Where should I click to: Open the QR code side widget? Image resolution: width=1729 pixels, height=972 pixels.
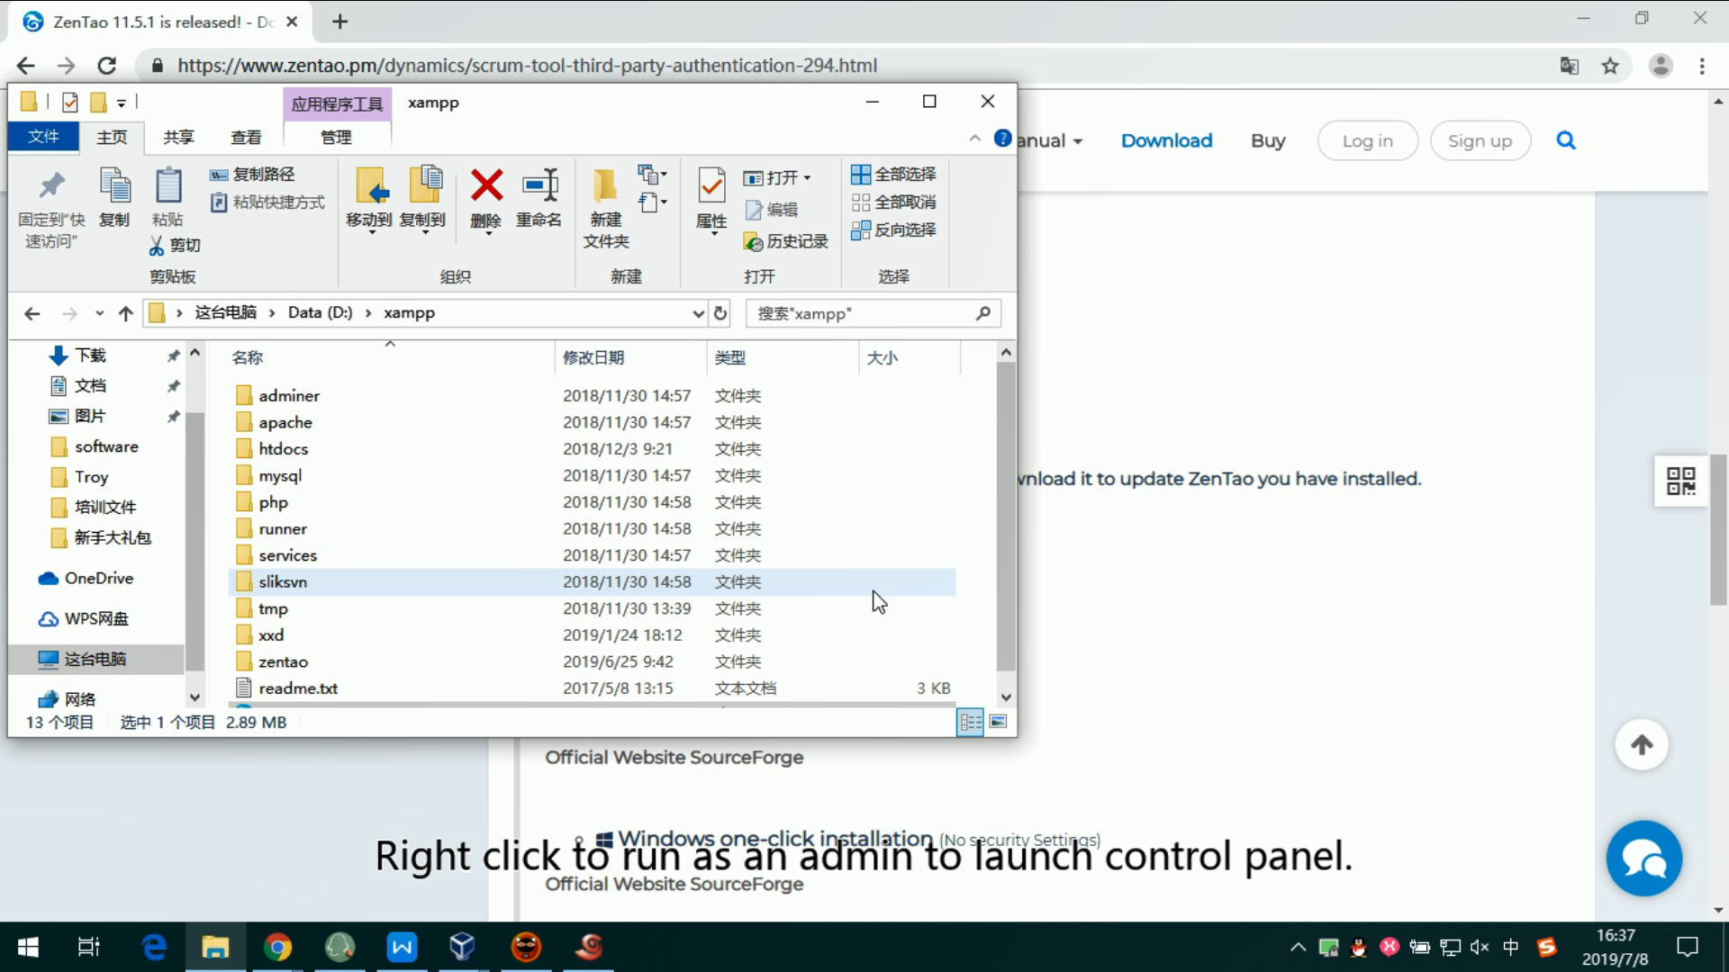click(x=1680, y=481)
